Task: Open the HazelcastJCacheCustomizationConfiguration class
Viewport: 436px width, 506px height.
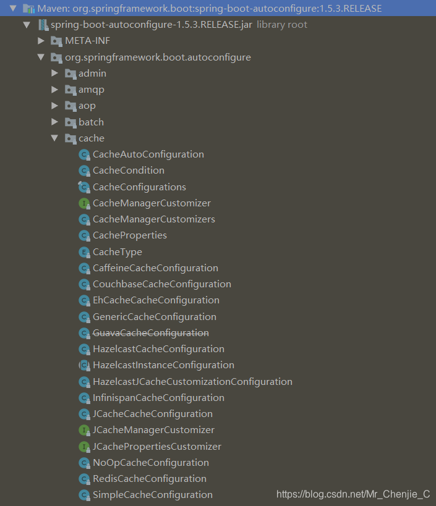Action: coord(193,382)
